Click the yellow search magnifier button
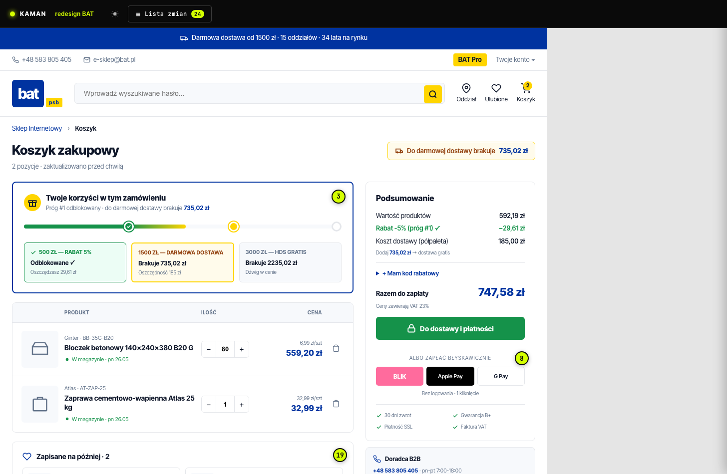 pos(433,94)
